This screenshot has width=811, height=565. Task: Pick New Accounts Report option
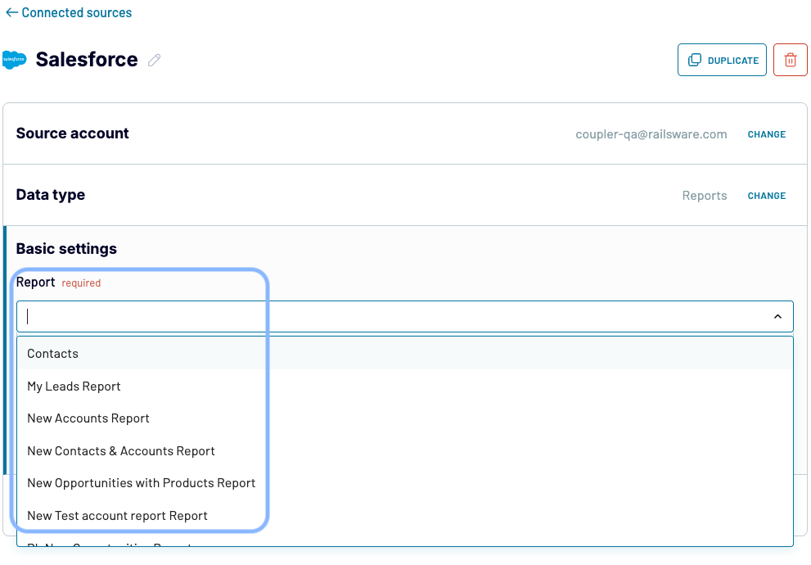pos(405,418)
